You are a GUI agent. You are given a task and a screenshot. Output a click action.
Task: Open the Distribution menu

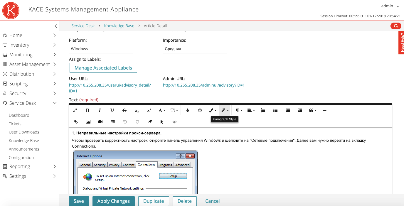pyautogui.click(x=29, y=74)
